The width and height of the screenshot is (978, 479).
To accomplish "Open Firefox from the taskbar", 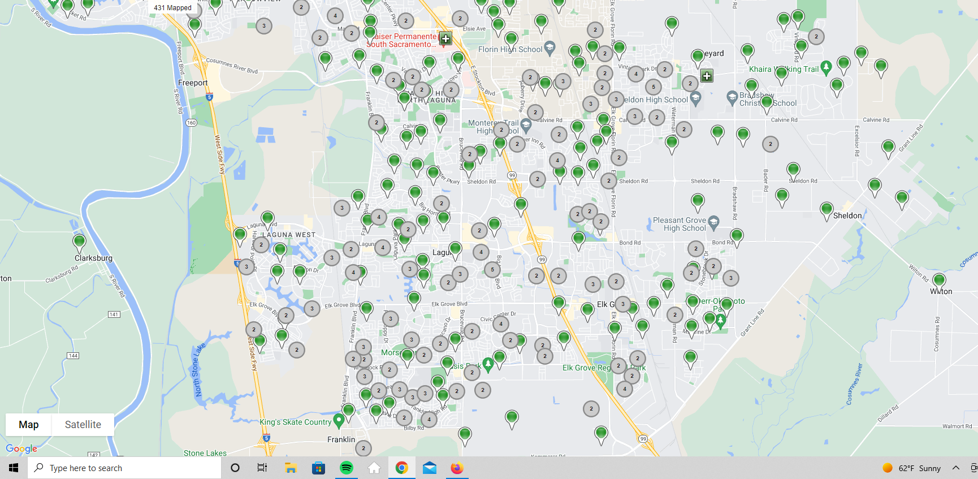I will 457,468.
